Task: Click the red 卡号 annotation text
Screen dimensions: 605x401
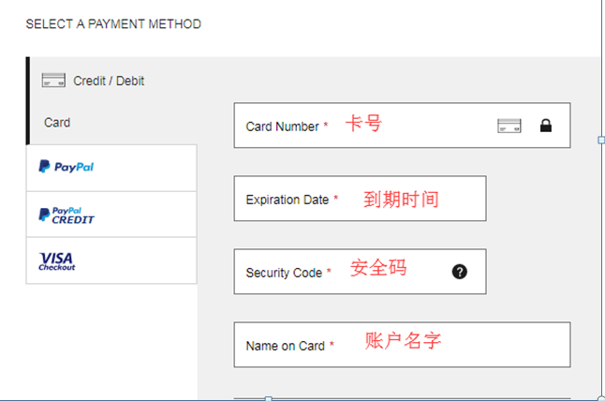Action: point(363,124)
